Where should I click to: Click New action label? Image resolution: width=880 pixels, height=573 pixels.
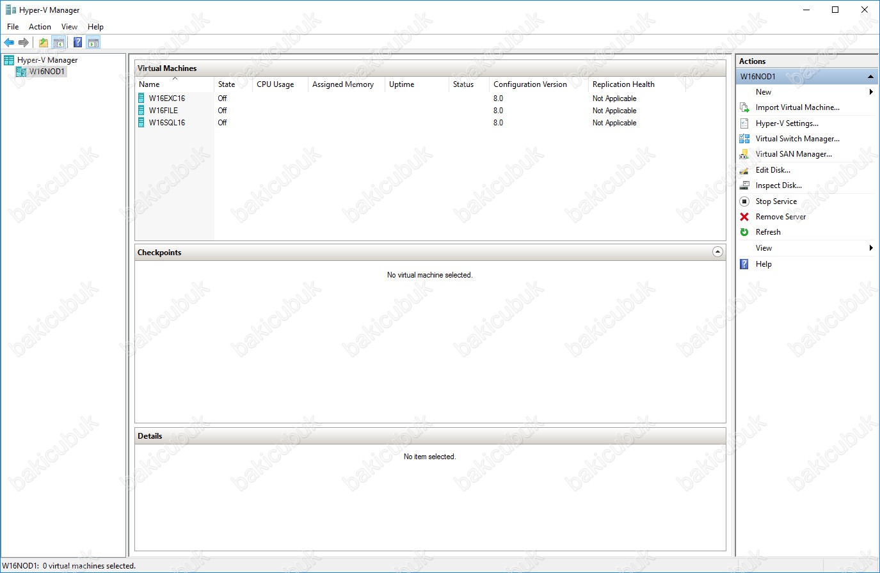[764, 92]
